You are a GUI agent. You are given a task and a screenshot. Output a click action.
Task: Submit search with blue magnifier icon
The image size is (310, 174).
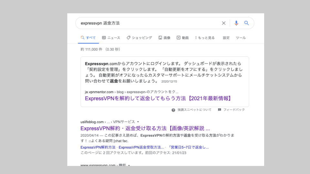pos(246,23)
